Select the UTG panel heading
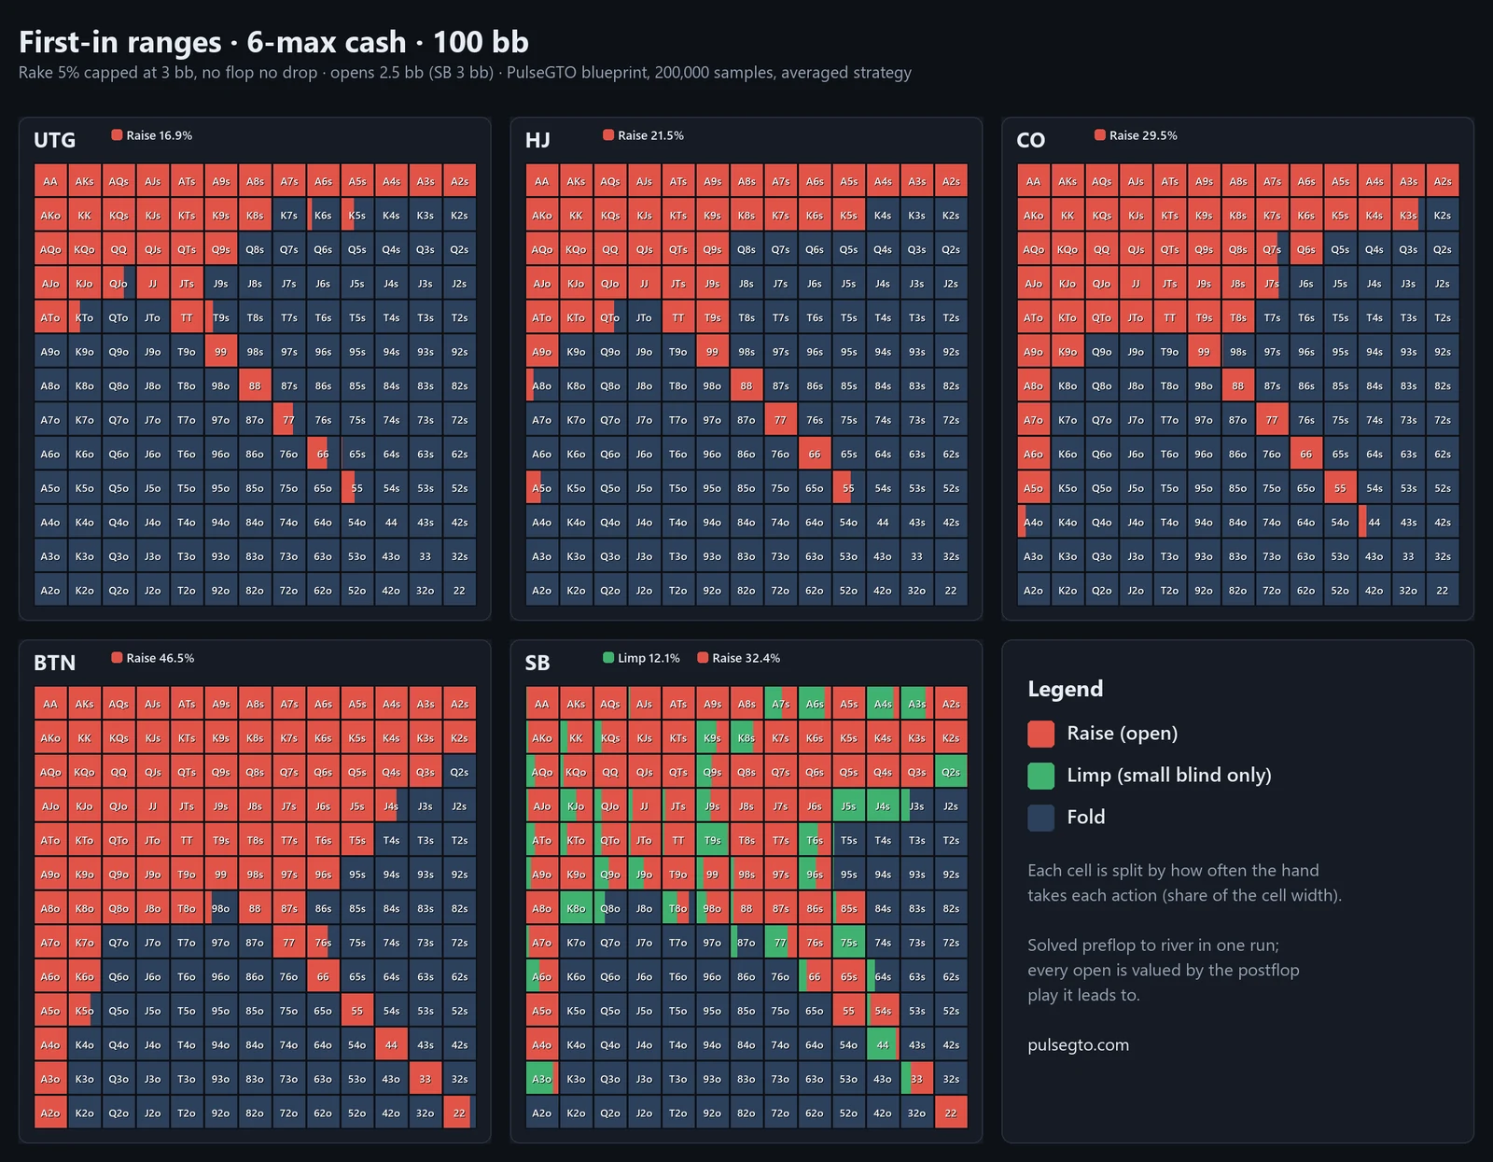This screenshot has width=1493, height=1162. [54, 140]
